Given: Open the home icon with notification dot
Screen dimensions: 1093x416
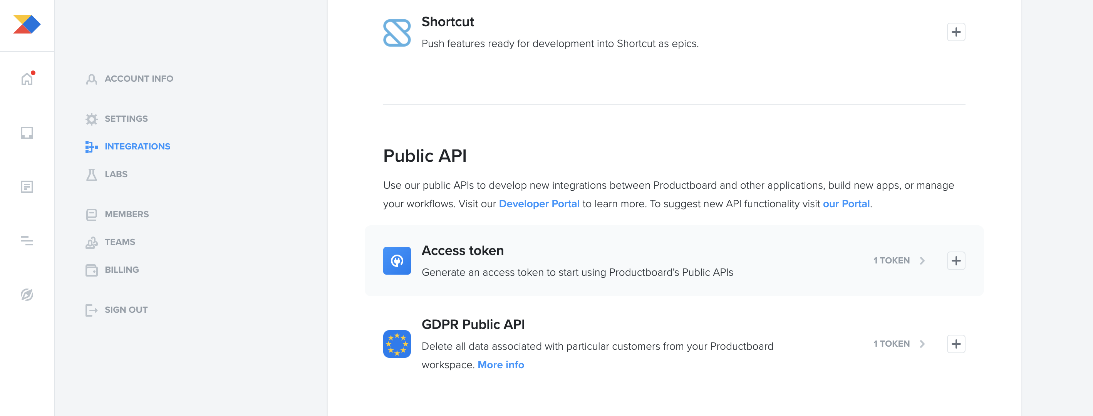Looking at the screenshot, I should point(27,79).
